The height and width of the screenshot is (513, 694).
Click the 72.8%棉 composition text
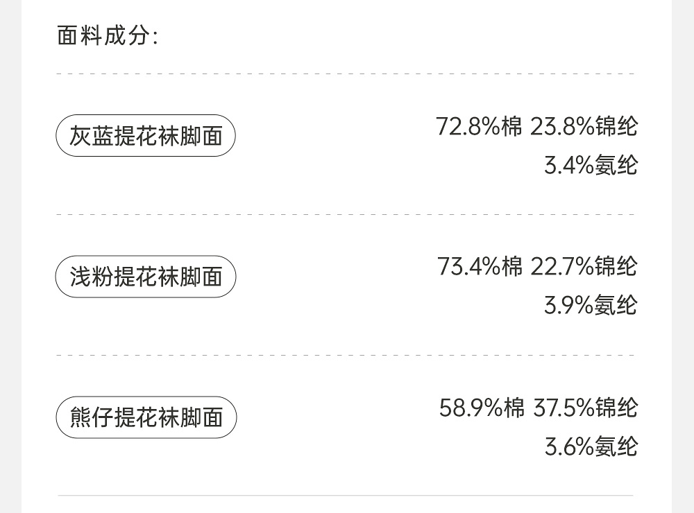[x=479, y=127]
